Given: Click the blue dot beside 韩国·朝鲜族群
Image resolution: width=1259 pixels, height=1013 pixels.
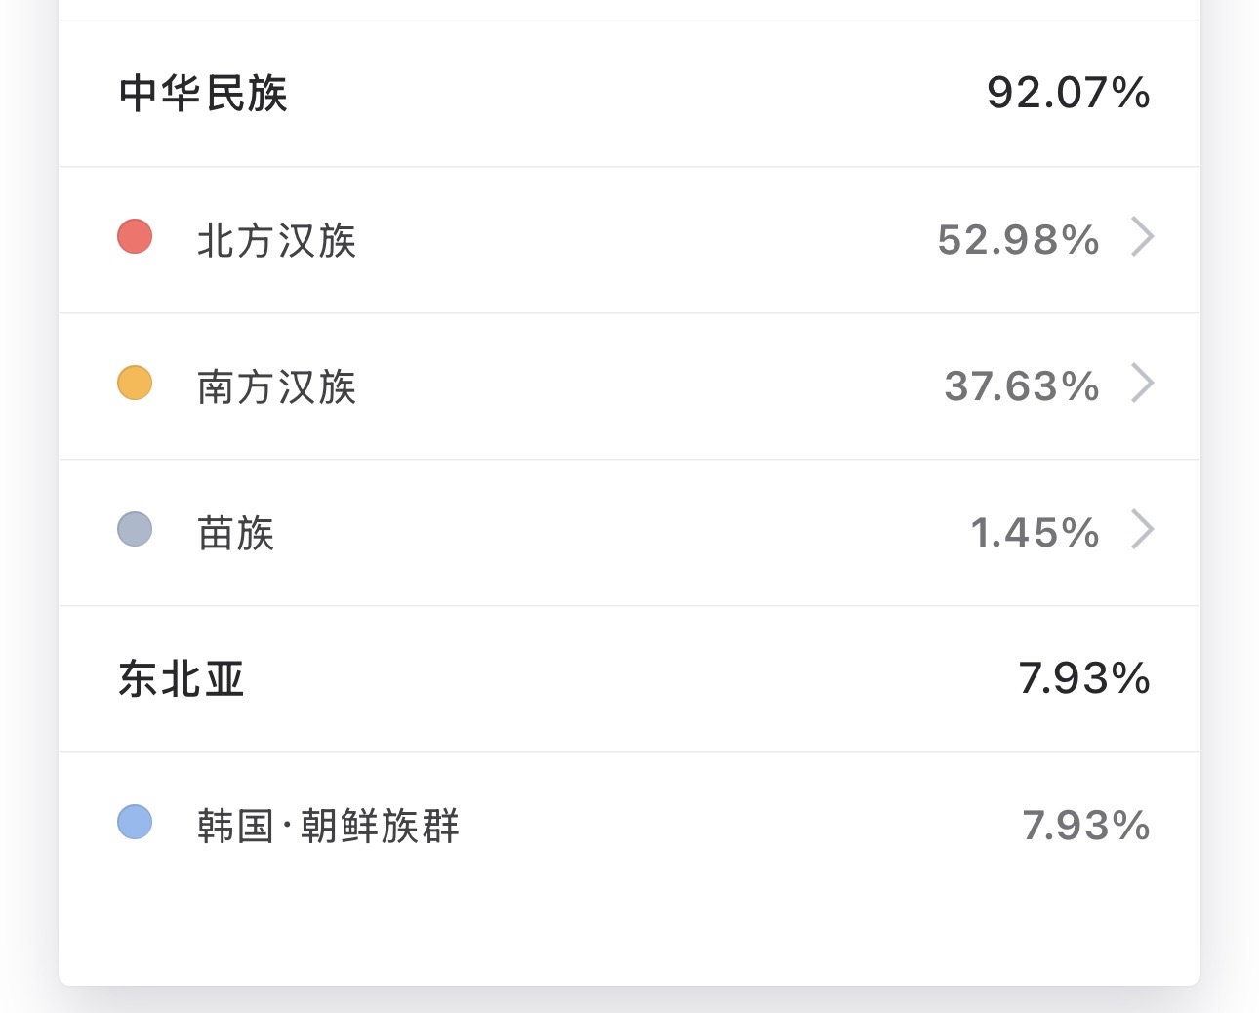Looking at the screenshot, I should coord(135,822).
